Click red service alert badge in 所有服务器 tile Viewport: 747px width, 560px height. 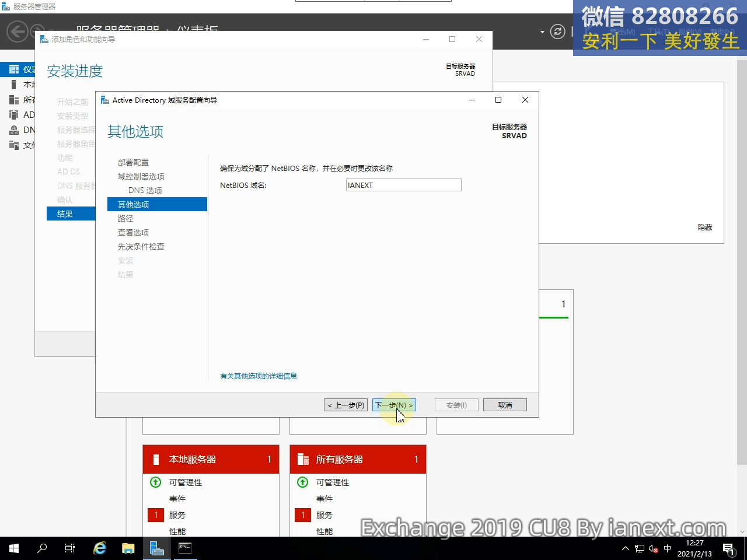(303, 515)
